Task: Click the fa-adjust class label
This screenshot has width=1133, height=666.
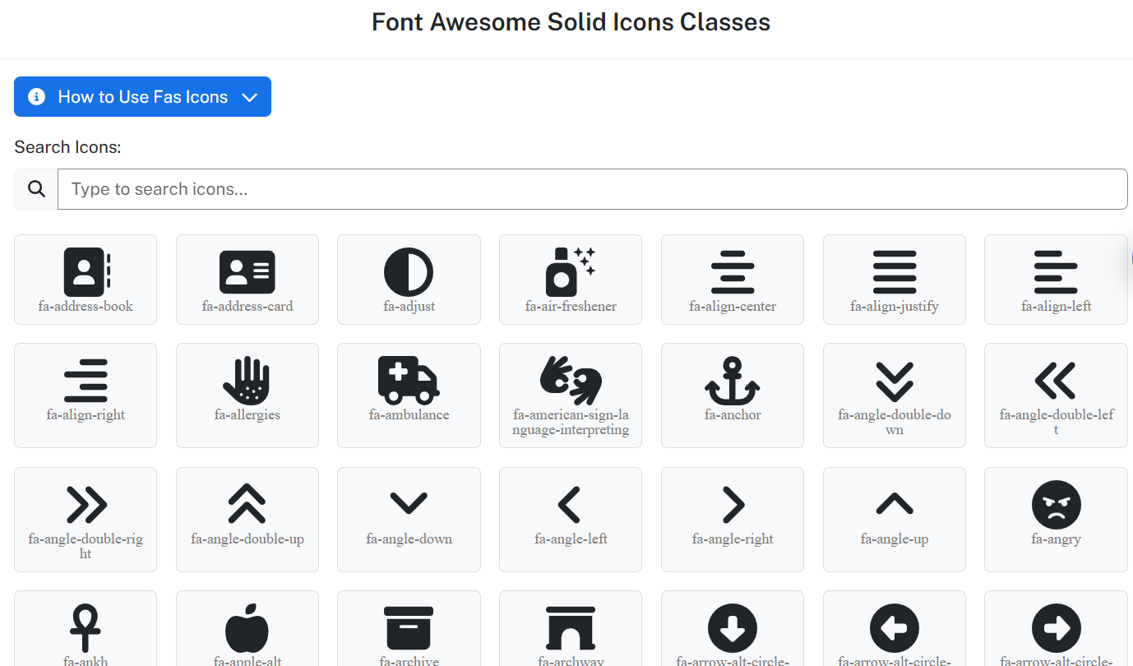Action: (x=409, y=307)
